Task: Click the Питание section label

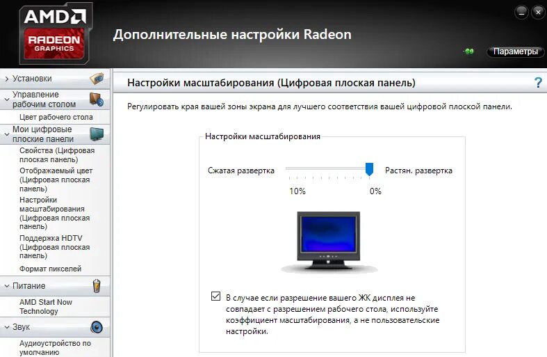Action: tap(29, 286)
